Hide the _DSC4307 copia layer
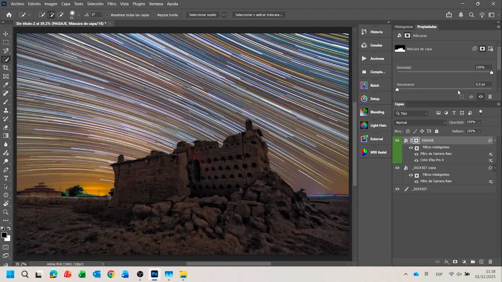Screen dimensions: 502x282 397,168
